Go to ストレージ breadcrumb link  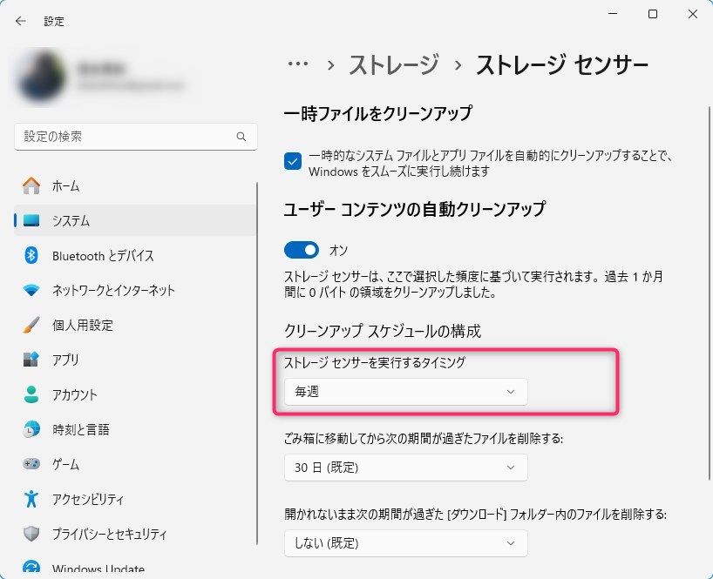pyautogui.click(x=394, y=64)
